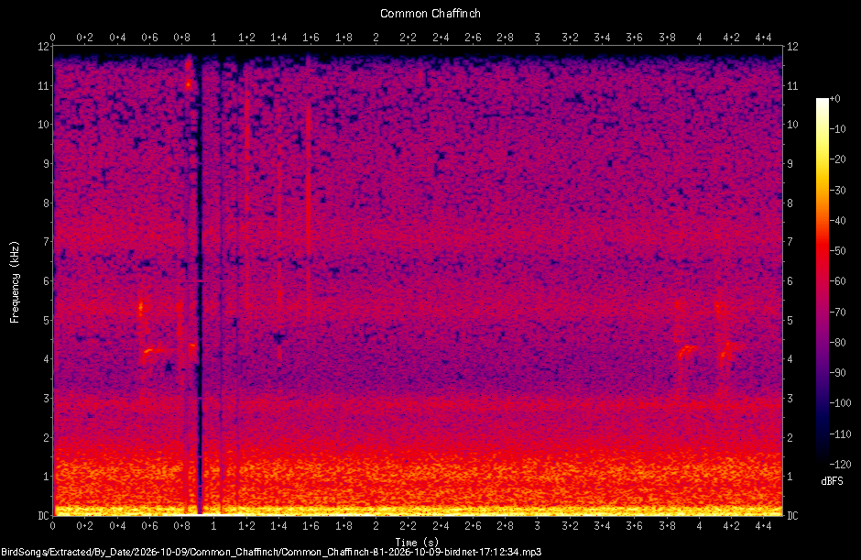This screenshot has width=861, height=560.
Task: Click the mp3 file path caption
Action: point(271,553)
